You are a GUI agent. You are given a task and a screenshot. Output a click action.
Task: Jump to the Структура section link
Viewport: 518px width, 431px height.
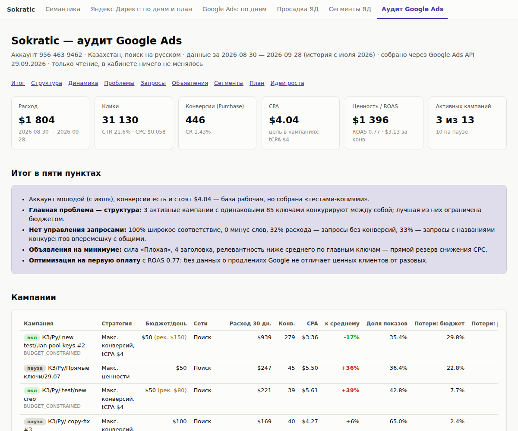(x=47, y=83)
